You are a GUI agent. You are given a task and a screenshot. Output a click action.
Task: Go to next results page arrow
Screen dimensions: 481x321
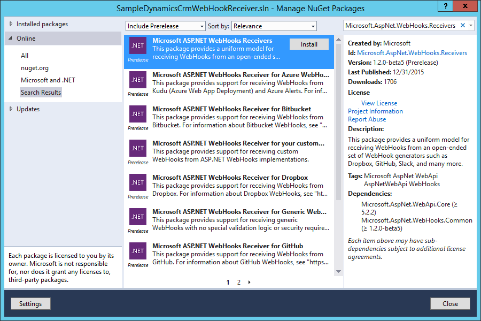(x=249, y=282)
